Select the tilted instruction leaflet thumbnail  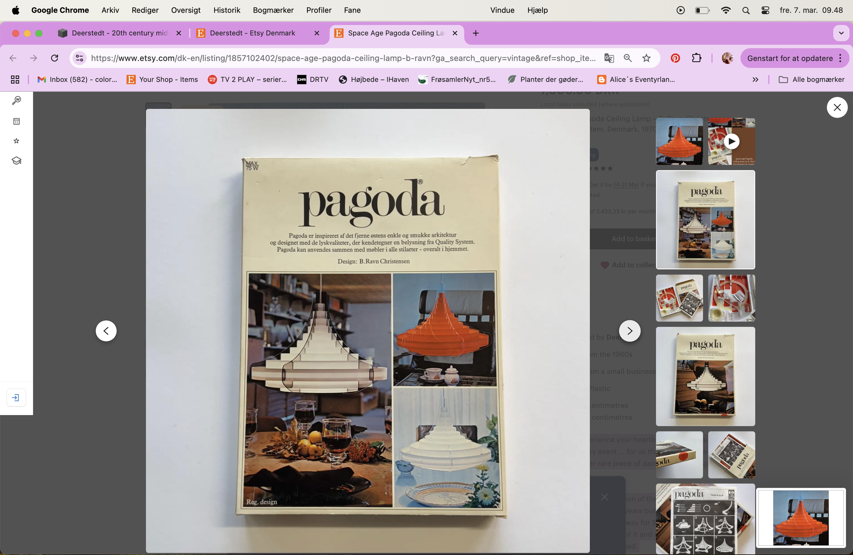tap(732, 455)
